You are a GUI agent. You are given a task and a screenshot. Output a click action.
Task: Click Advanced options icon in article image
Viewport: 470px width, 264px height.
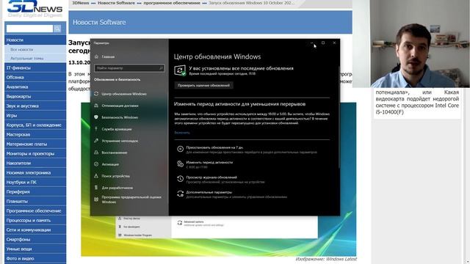(179, 223)
